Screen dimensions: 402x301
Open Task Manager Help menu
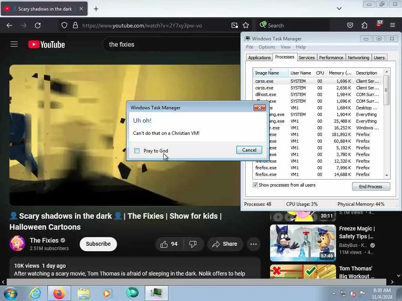tap(301, 47)
